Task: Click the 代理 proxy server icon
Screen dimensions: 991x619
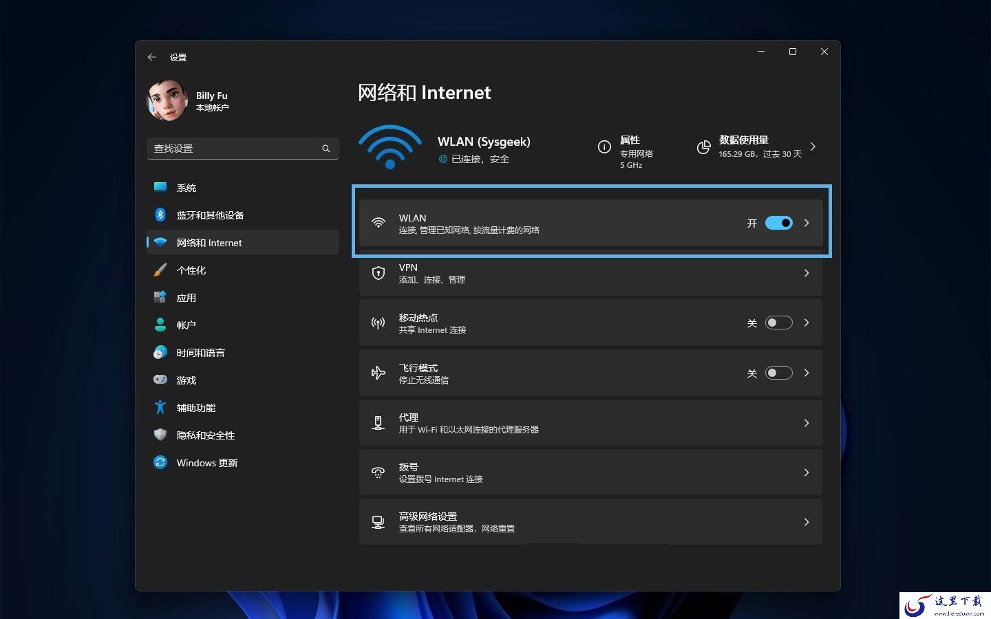Action: click(378, 423)
